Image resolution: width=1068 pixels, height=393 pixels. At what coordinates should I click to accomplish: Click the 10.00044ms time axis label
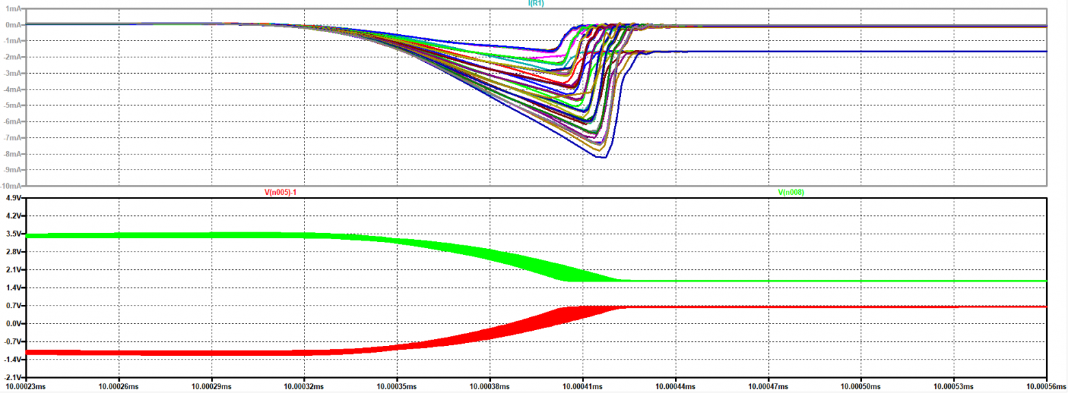point(676,386)
